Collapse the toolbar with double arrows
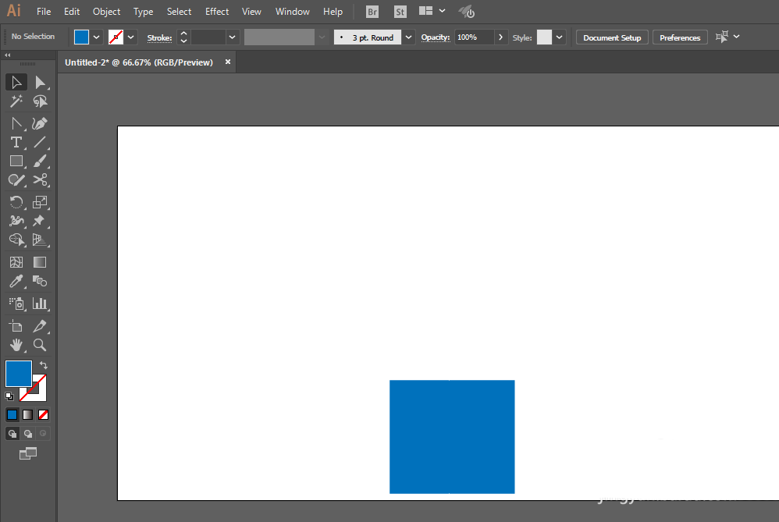Viewport: 779px width, 522px height. click(8, 55)
